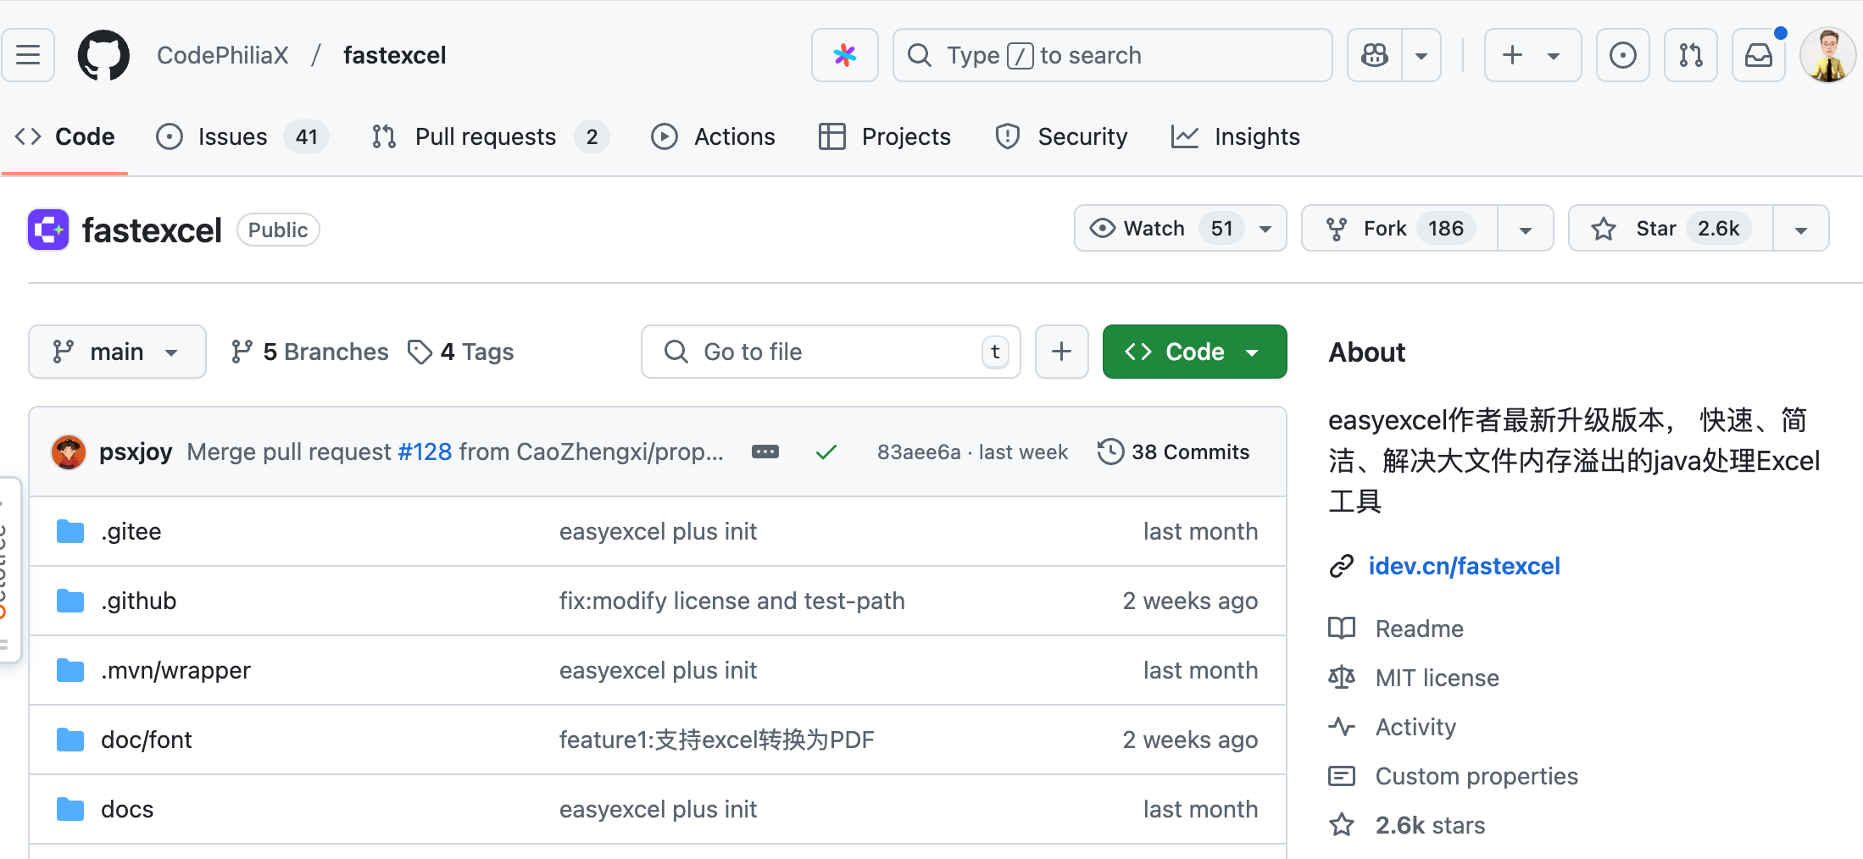Open the .mvn/wrapper folder
1863x859 pixels.
[x=175, y=670]
